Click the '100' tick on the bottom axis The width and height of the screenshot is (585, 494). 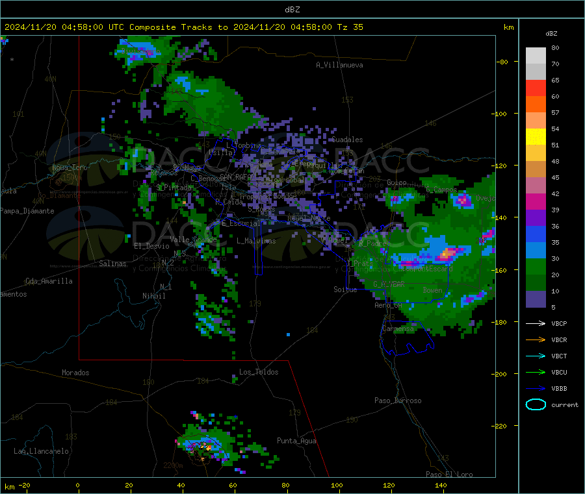[x=337, y=485]
